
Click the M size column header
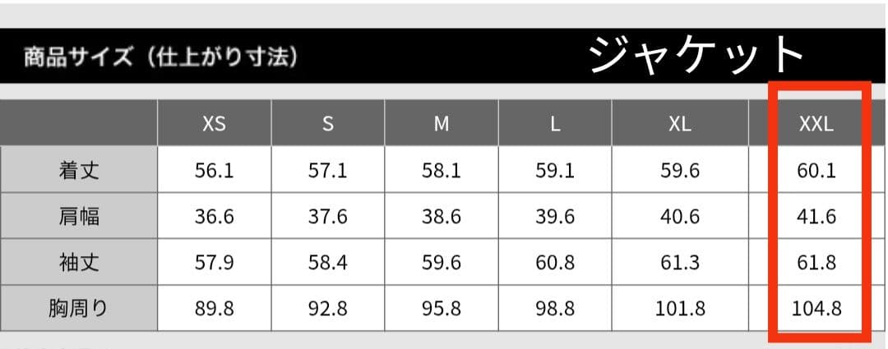tap(442, 124)
